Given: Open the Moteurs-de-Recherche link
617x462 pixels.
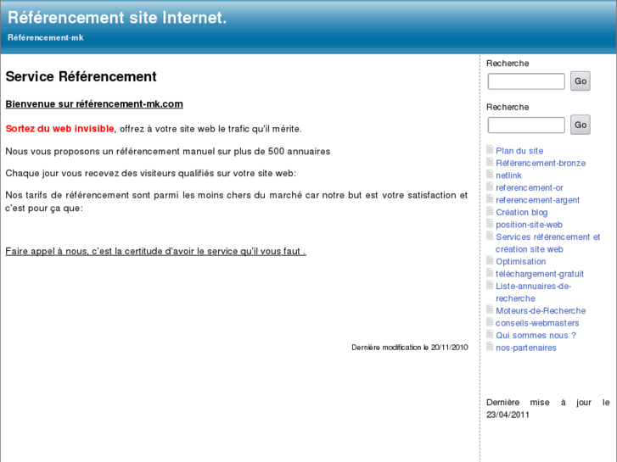Looking at the screenshot, I should (x=541, y=310).
